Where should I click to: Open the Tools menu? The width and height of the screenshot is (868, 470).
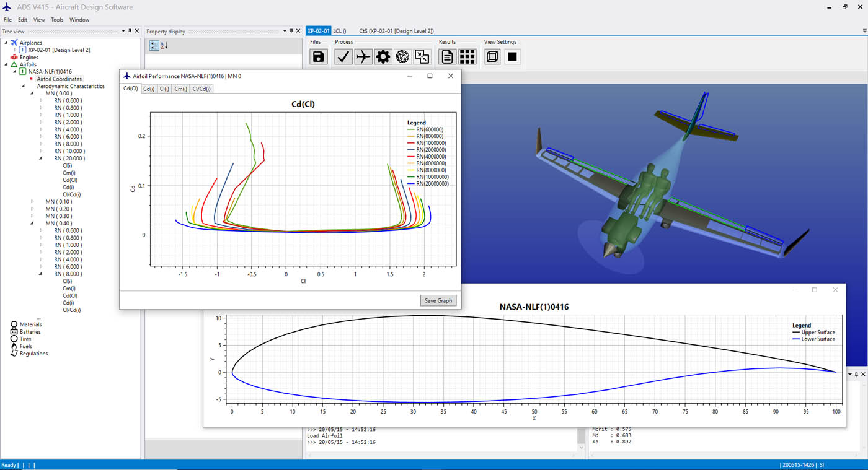[x=57, y=19]
